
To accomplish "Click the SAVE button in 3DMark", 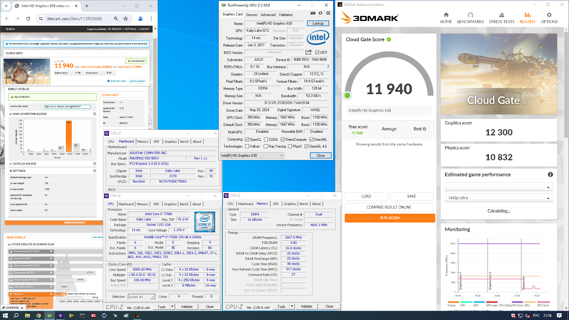I will click(411, 196).
